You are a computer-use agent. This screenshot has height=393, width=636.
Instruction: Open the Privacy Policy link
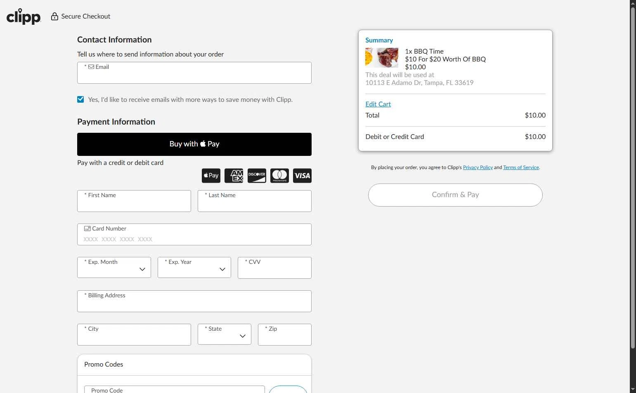click(x=478, y=167)
